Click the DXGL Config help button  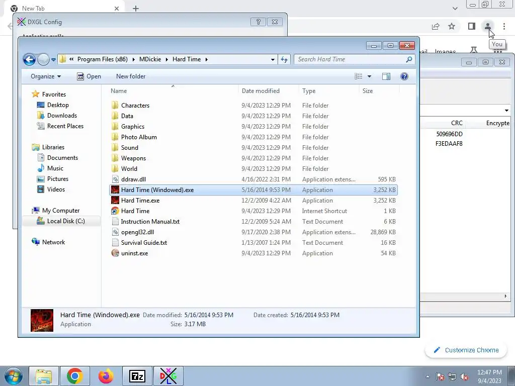coord(258,22)
